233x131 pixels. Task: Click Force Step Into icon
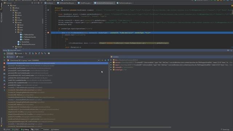point(36,53)
